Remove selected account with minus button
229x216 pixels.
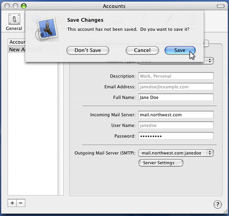(21, 203)
